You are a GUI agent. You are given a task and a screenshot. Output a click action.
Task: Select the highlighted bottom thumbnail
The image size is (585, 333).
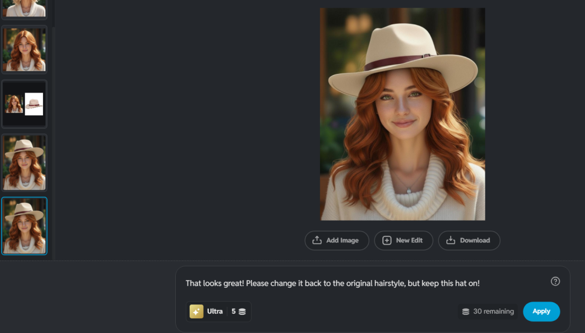pos(24,226)
